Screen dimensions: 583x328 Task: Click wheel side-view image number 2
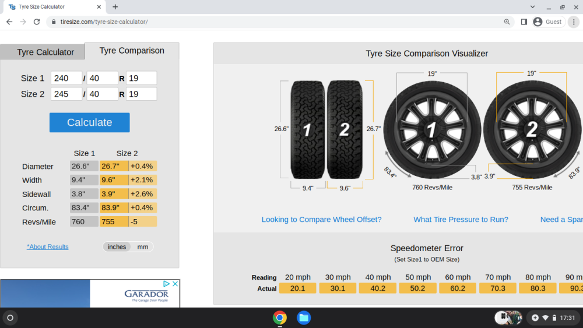coord(532,130)
